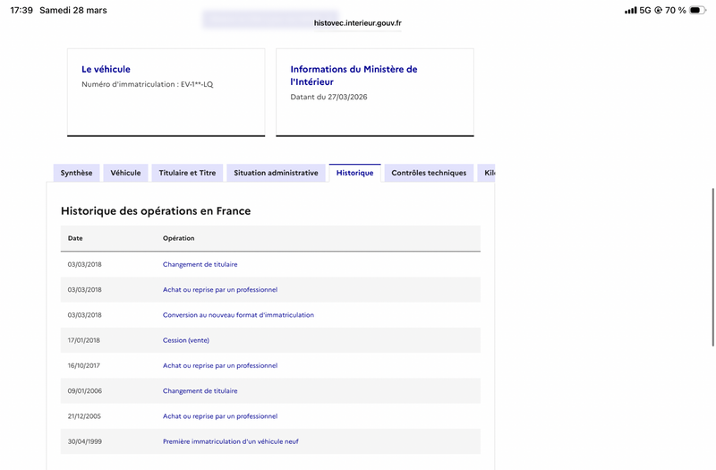Click the page's vertical scrollbar

click(712, 269)
